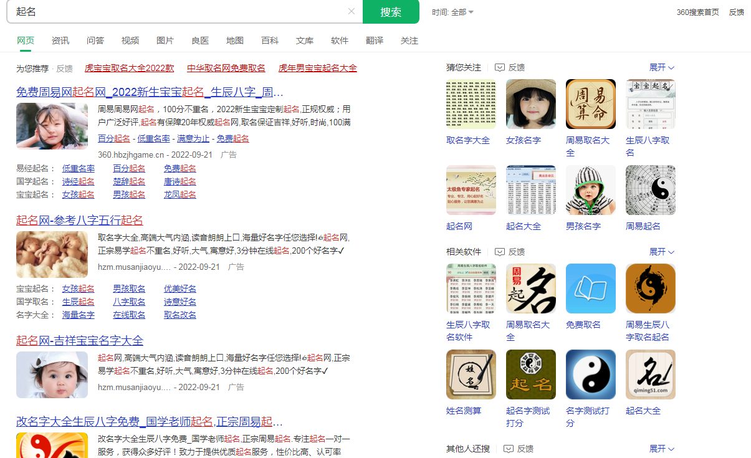This screenshot has width=751, height=458.
Task: Open recommended search 中华取名网免费取名
Action: point(226,69)
